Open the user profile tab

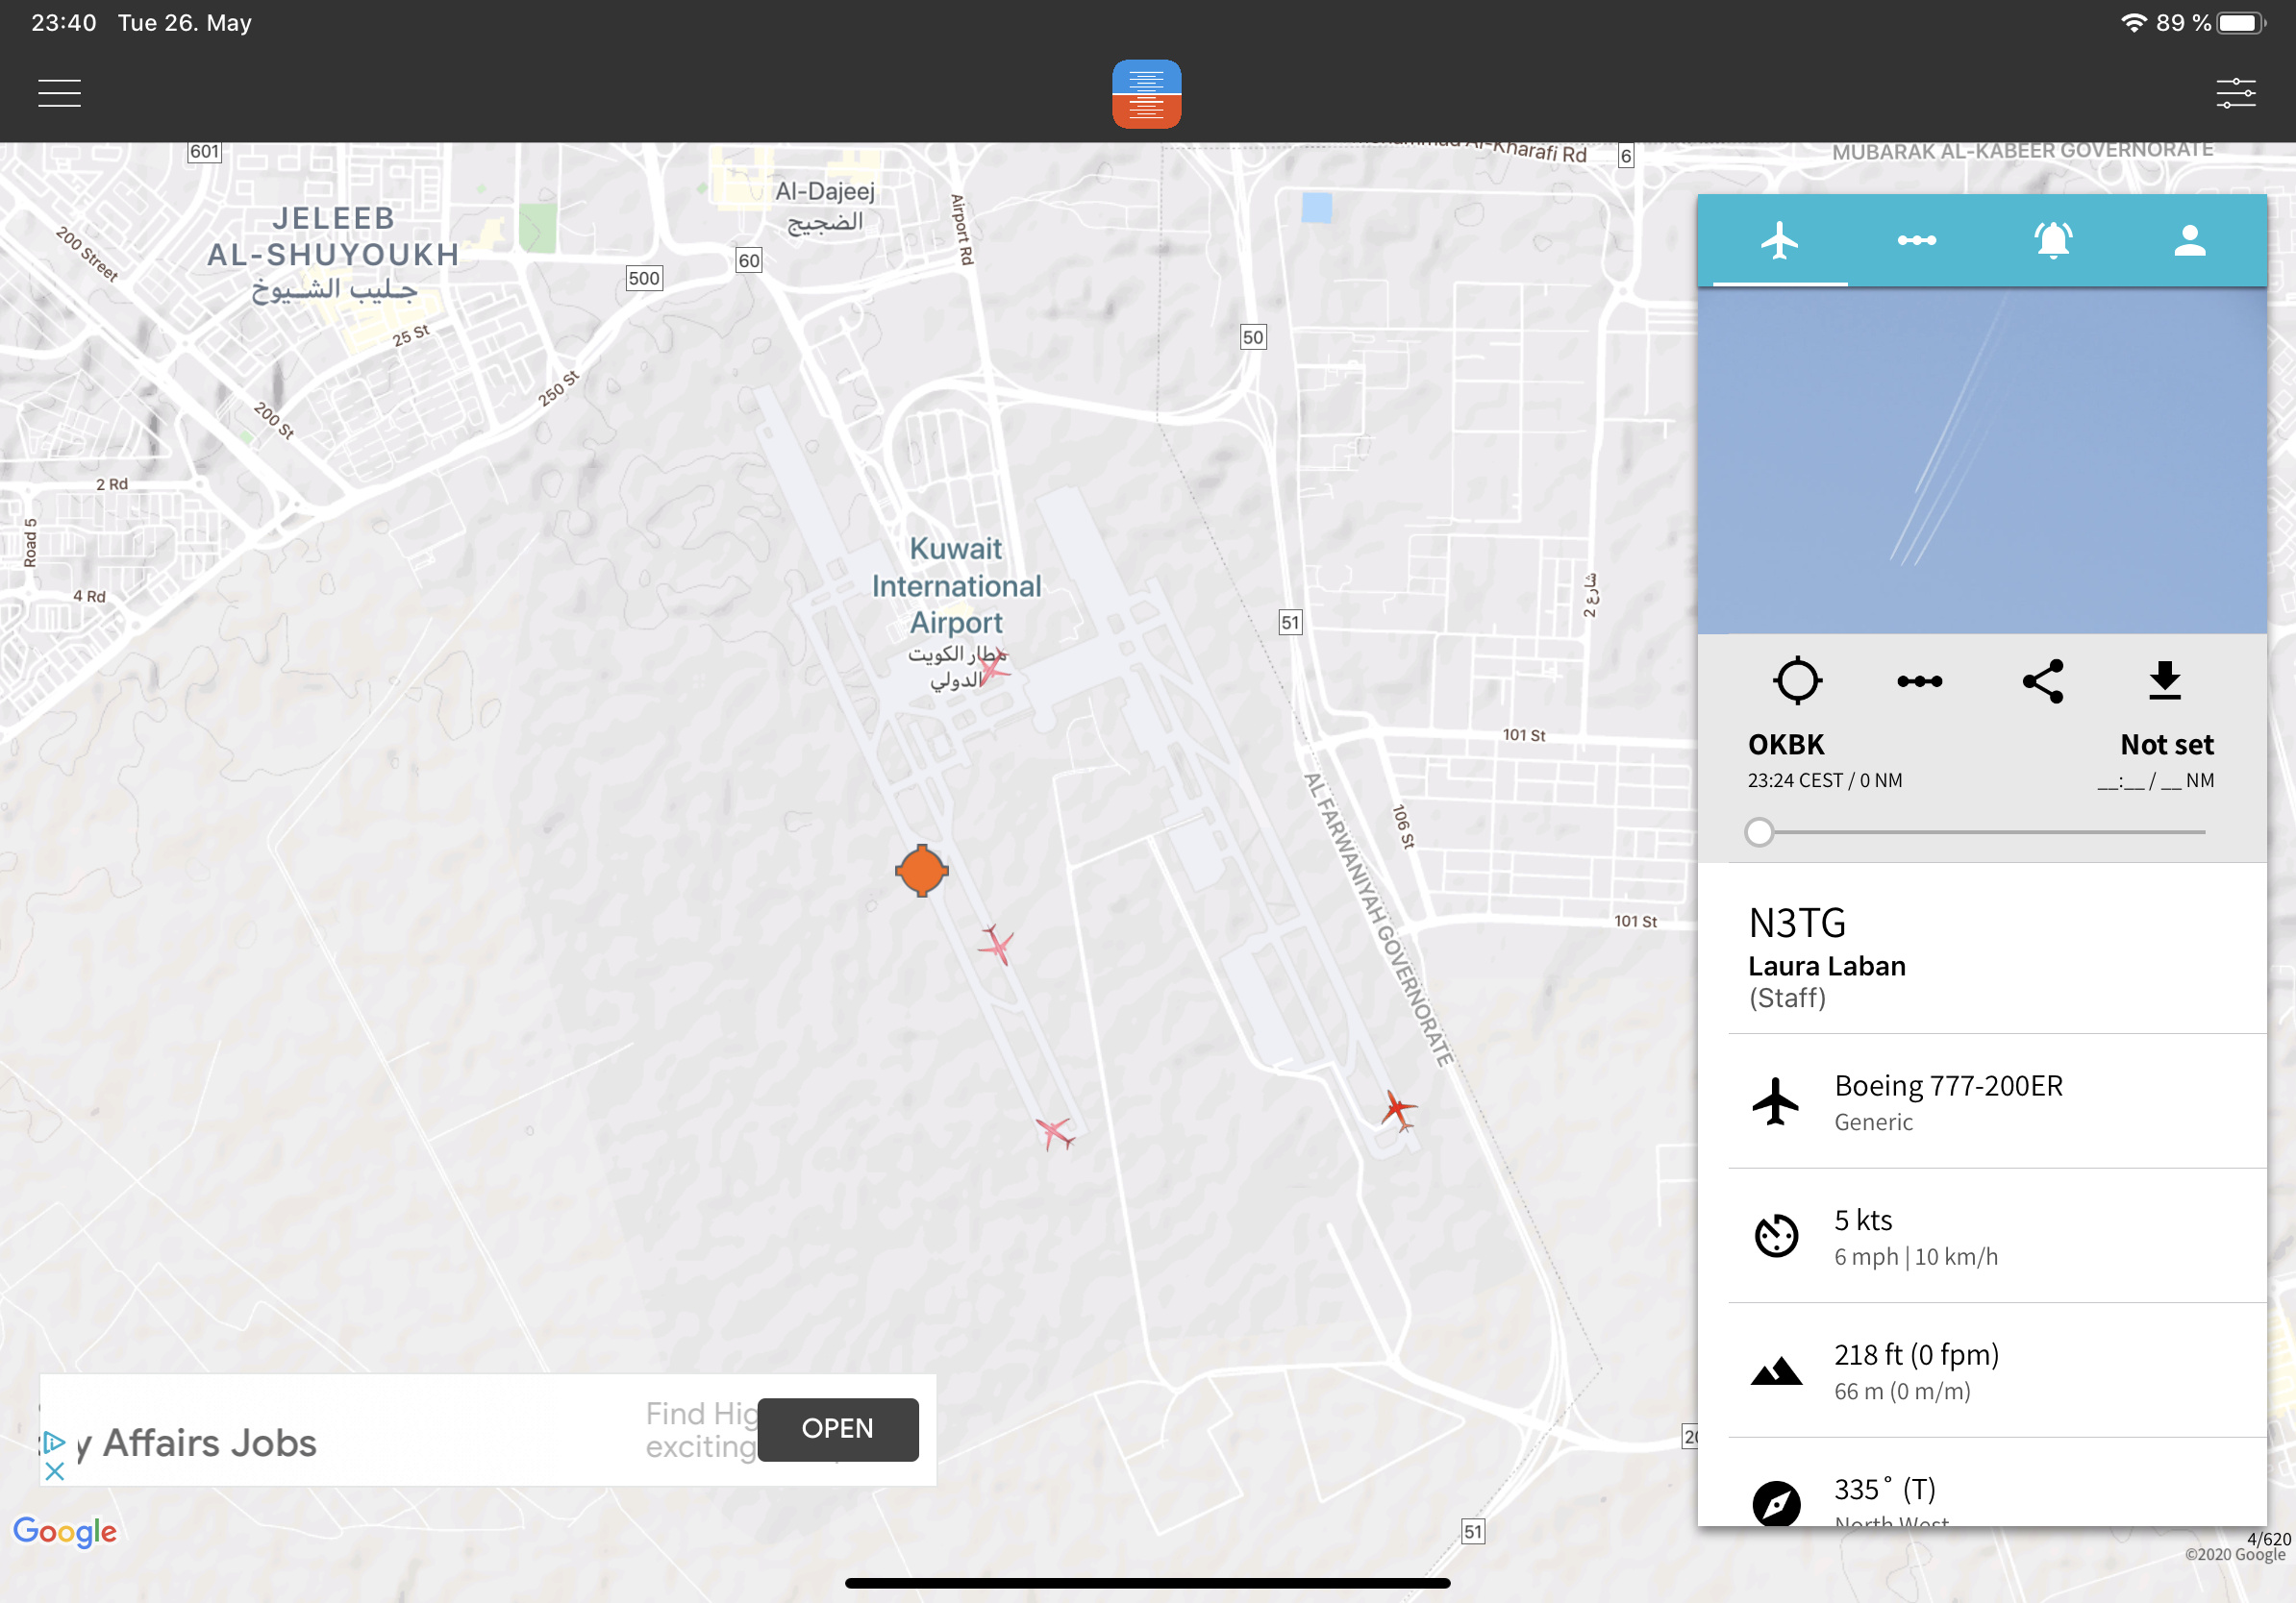[2189, 241]
